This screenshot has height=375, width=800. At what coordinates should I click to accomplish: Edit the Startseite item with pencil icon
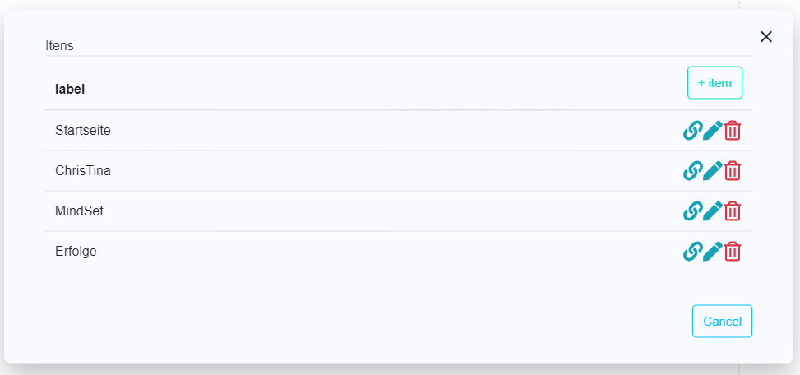712,131
